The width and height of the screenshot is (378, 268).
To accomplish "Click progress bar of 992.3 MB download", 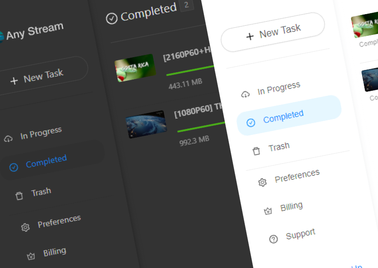I will point(201,127).
